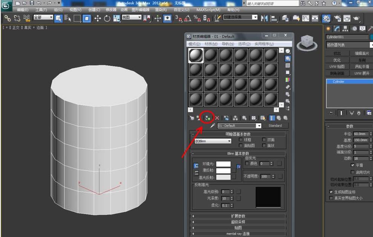373x237 pixels.
Task: Click Get Material icon in Material Editor
Action: coord(192,118)
